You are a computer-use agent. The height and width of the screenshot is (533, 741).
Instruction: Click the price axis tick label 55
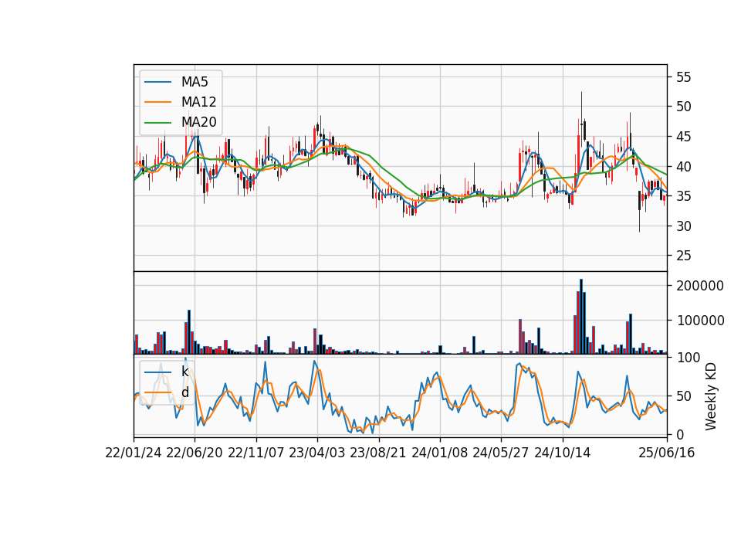683,77
